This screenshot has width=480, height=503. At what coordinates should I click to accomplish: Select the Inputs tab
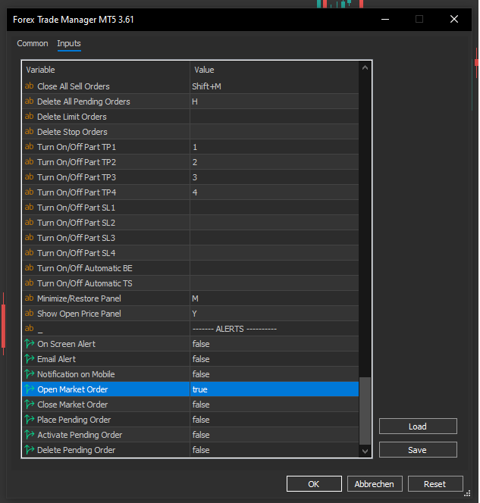pos(69,43)
